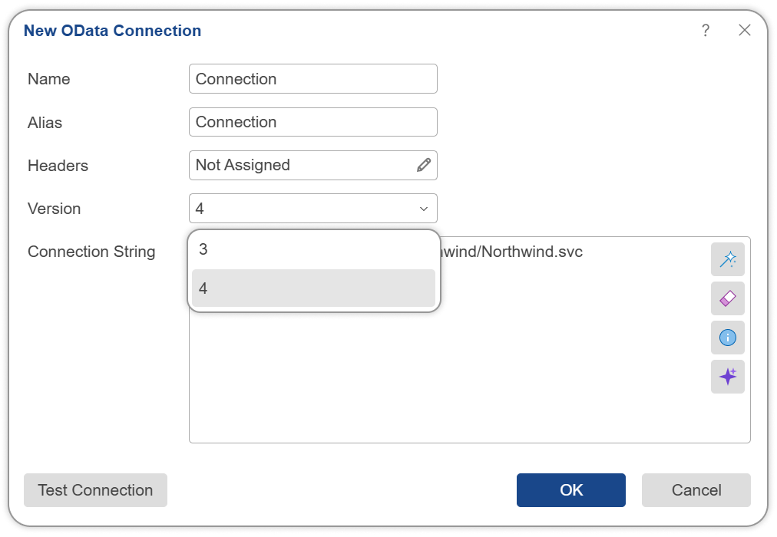Focus the Alias input field
The width and height of the screenshot is (777, 537).
pos(313,122)
